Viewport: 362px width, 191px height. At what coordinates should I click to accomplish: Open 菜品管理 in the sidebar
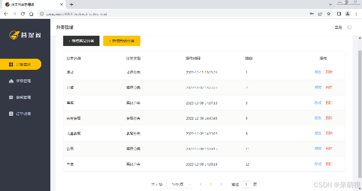[x=20, y=81]
